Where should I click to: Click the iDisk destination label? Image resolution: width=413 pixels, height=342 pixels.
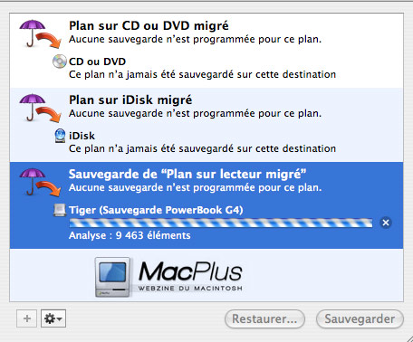coord(82,136)
